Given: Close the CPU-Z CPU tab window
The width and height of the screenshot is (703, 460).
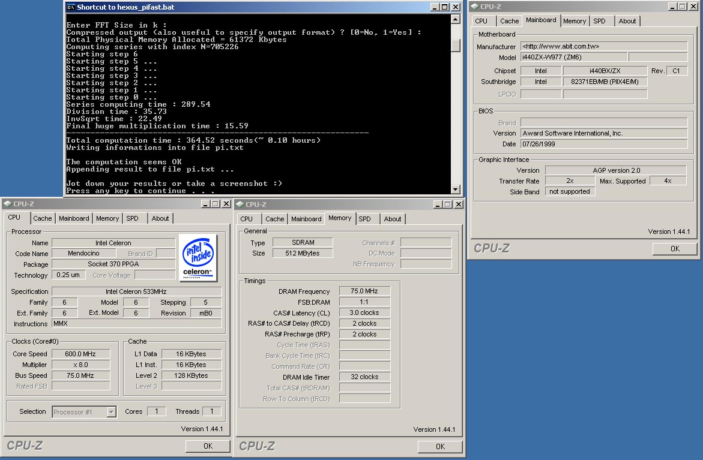Looking at the screenshot, I should tap(226, 204).
